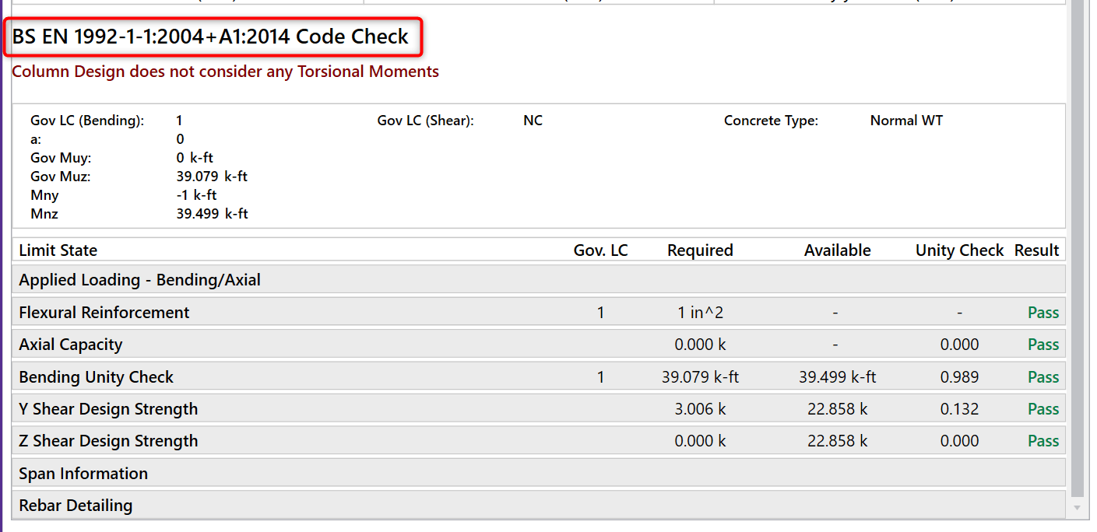Screen dimensions: 1097x532
Task: Click the Gov. LC column header
Action: (600, 250)
